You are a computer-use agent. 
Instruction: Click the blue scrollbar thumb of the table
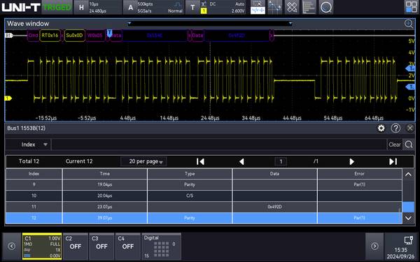tap(408, 207)
